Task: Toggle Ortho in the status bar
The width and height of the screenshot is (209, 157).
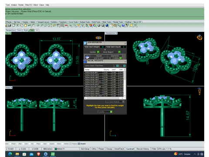Action: point(94,149)
